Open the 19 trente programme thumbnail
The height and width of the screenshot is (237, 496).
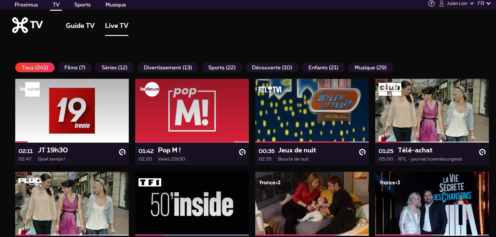click(72, 110)
